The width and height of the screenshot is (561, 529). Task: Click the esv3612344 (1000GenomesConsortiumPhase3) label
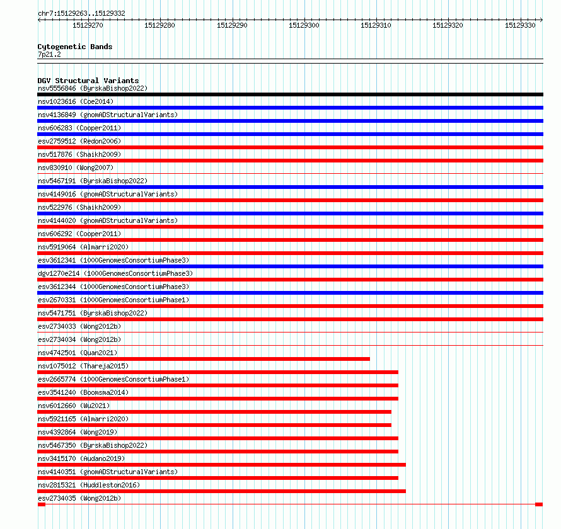pyautogui.click(x=113, y=287)
